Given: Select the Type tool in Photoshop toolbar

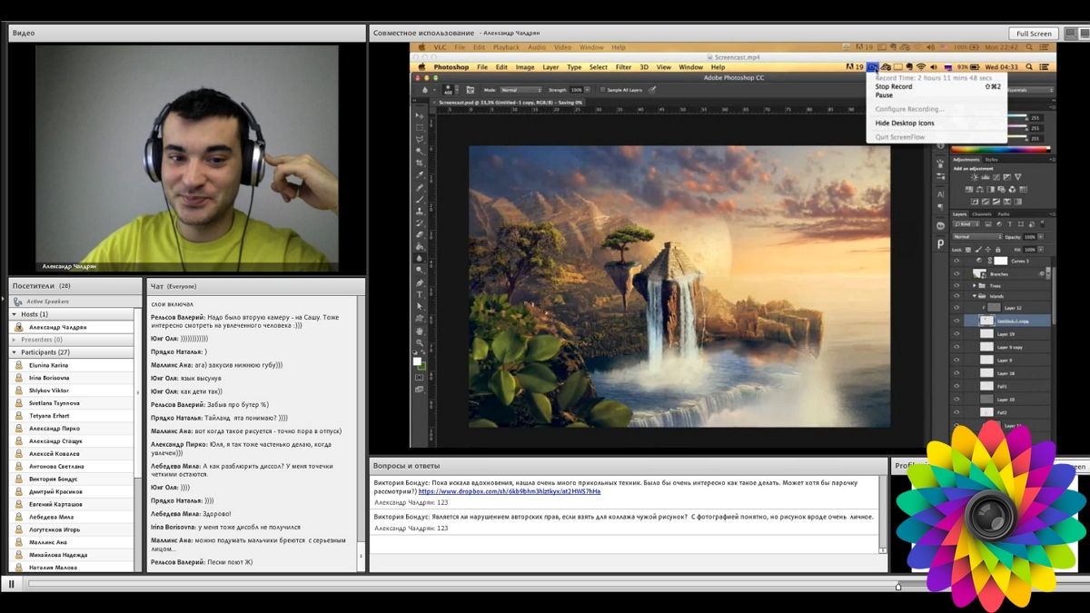Looking at the screenshot, I should (420, 294).
